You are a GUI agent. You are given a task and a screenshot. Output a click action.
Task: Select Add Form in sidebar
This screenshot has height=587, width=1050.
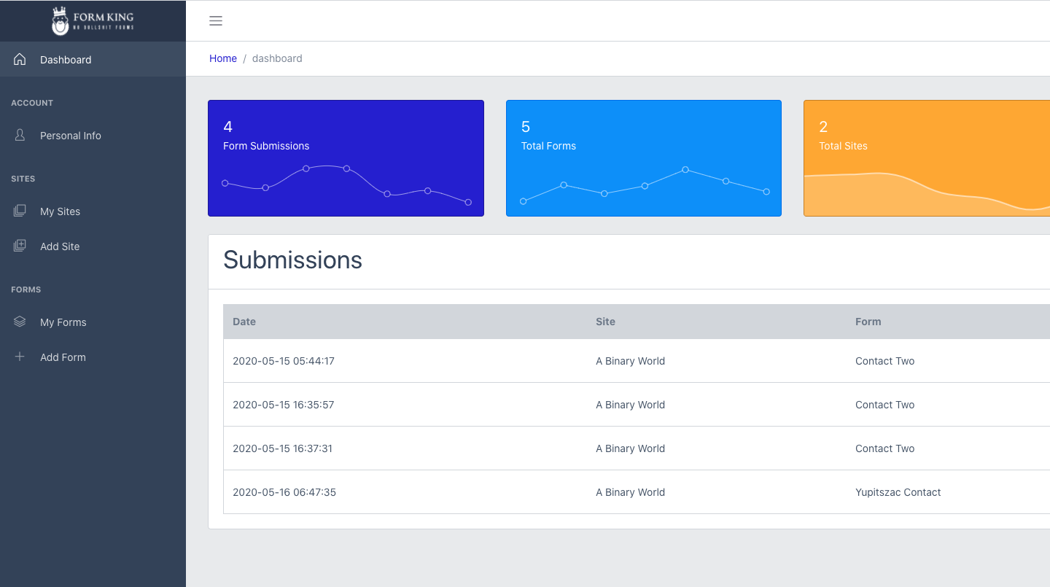[x=93, y=357]
